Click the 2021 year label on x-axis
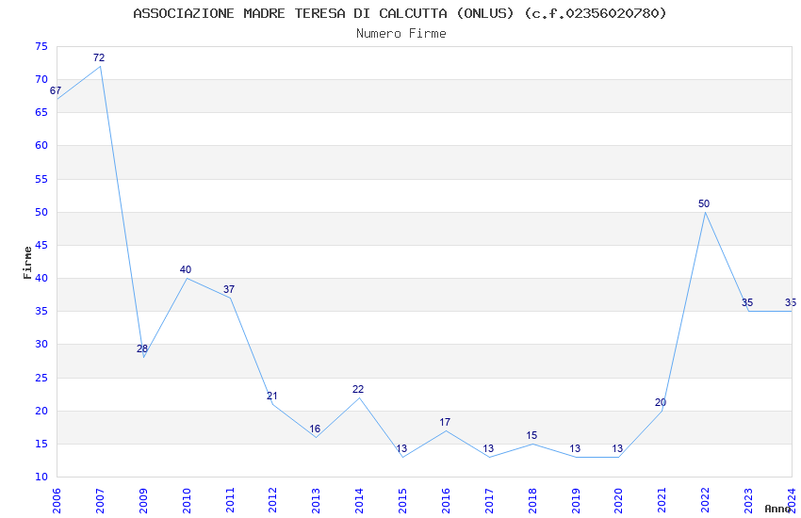 point(662,501)
